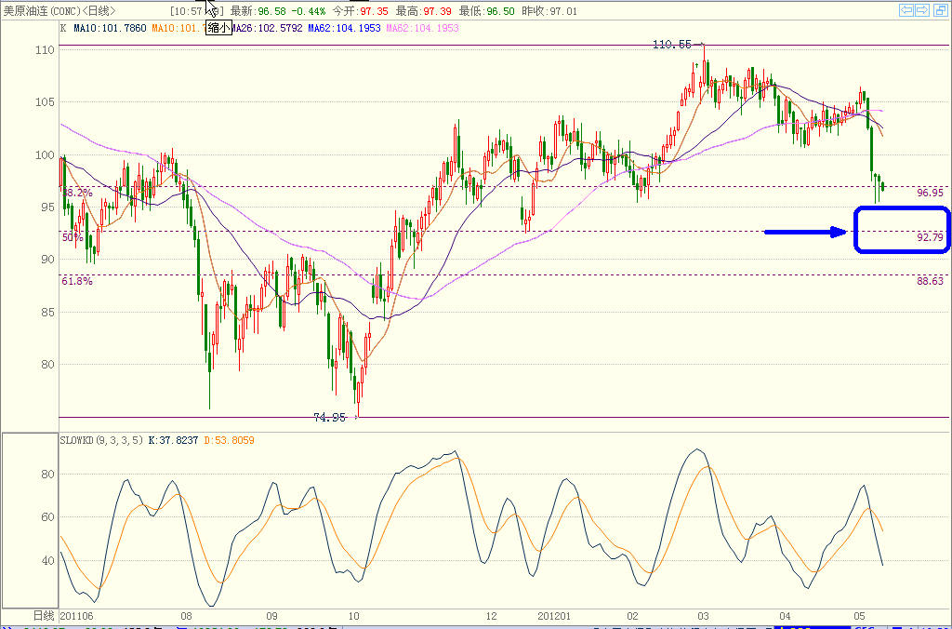The image size is (952, 629).
Task: Click the day's low value 最低:96.50
Action: (486, 11)
